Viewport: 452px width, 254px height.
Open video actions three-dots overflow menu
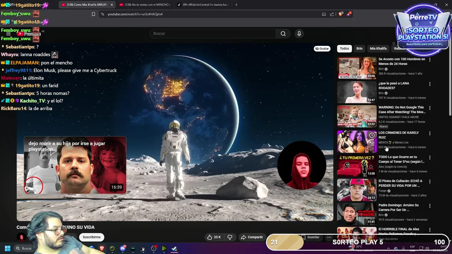pyautogui.click(x=329, y=237)
